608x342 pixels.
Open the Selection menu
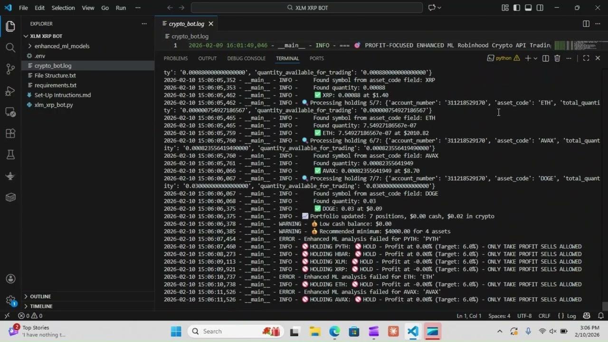coord(63,8)
